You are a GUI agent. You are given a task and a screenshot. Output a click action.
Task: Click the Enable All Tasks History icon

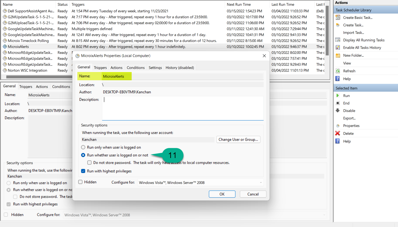[x=338, y=47]
